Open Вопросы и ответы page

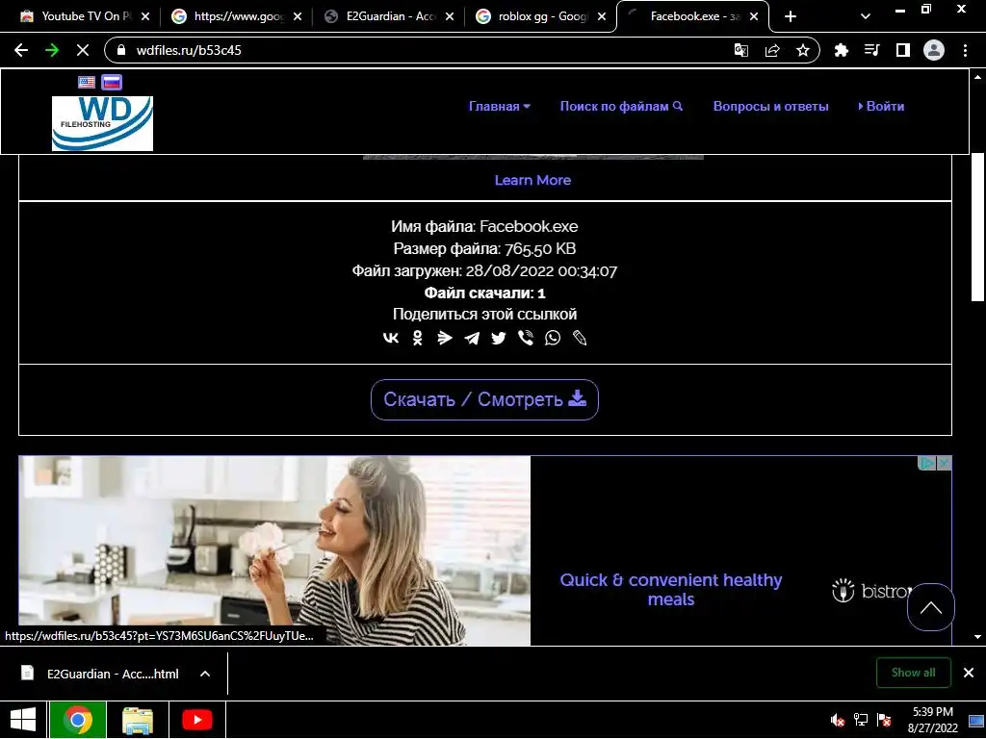(x=771, y=106)
